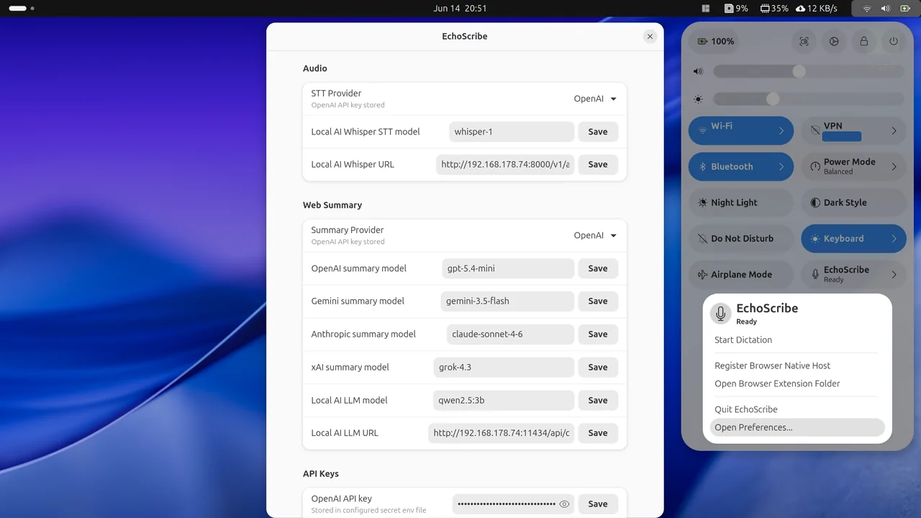This screenshot has height=518, width=921.
Task: Enable Dark Style
Action: point(853,202)
